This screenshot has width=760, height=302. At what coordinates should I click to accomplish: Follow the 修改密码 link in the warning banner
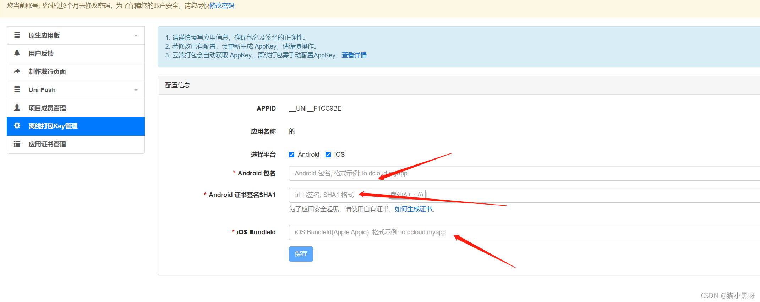click(x=222, y=6)
